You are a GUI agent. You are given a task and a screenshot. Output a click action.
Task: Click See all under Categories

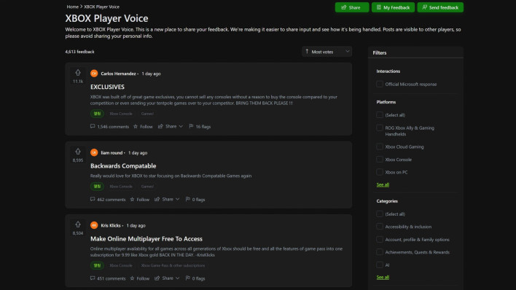(383, 277)
